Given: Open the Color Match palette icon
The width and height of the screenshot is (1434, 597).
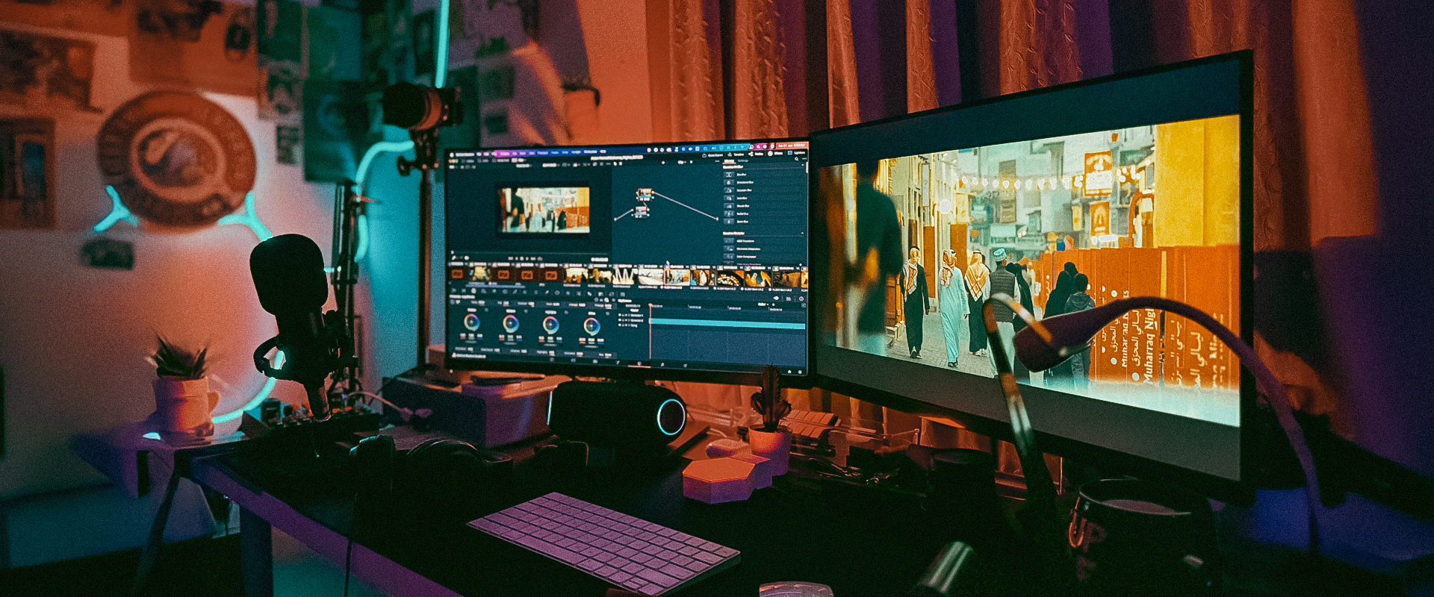Looking at the screenshot, I should click(464, 292).
